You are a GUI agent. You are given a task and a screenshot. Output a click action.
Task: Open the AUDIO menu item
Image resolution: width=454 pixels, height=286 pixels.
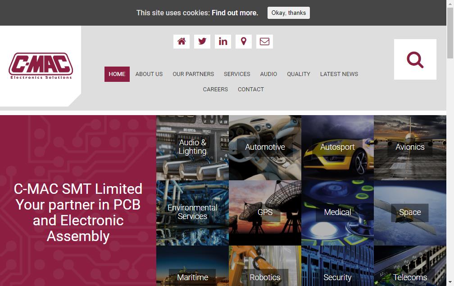268,74
